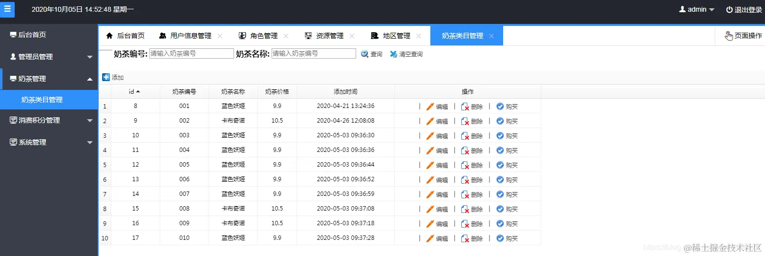Screen dimensions: 765x256
Task: Click the admin user icon
Action: click(682, 9)
